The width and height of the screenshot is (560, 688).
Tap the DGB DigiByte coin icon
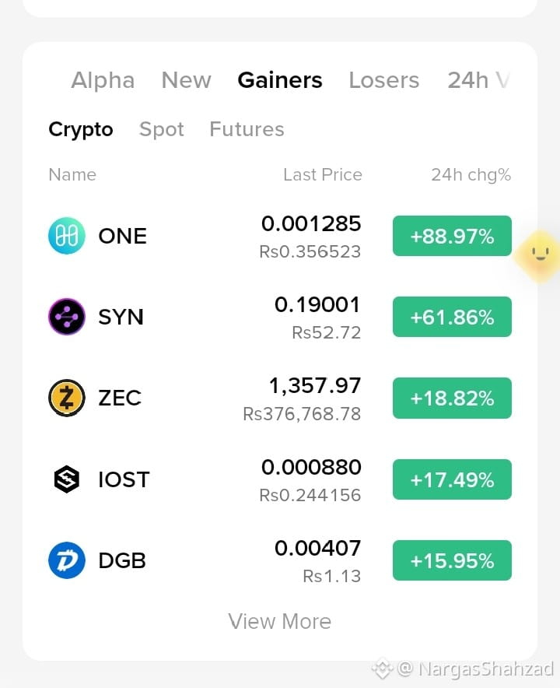coord(67,560)
